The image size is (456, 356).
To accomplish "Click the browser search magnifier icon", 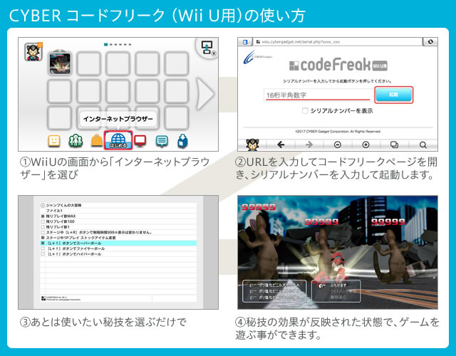I will click(x=423, y=145).
